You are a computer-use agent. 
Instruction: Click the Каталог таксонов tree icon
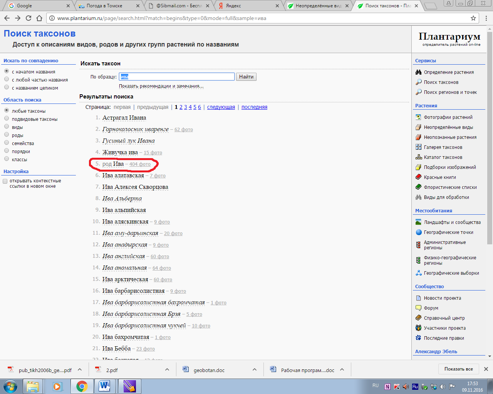(x=418, y=157)
